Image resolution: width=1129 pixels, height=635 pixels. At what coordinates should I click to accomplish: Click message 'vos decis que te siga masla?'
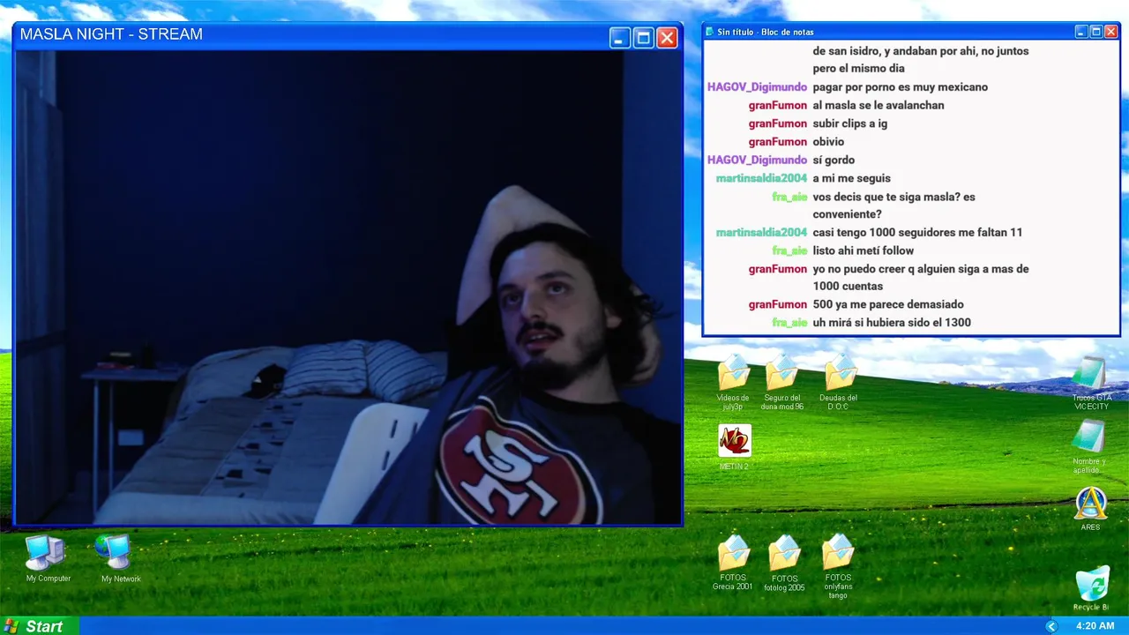pos(894,205)
